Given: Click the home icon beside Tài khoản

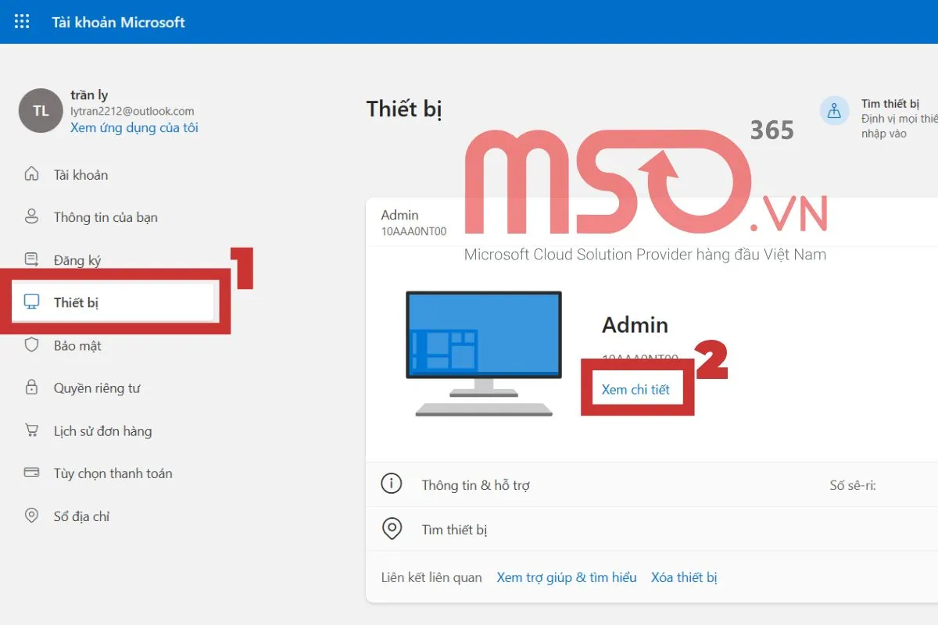Looking at the screenshot, I should click(31, 174).
